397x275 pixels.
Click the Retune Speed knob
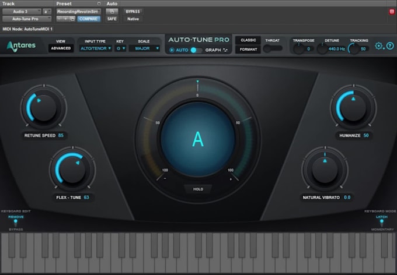coord(43,107)
